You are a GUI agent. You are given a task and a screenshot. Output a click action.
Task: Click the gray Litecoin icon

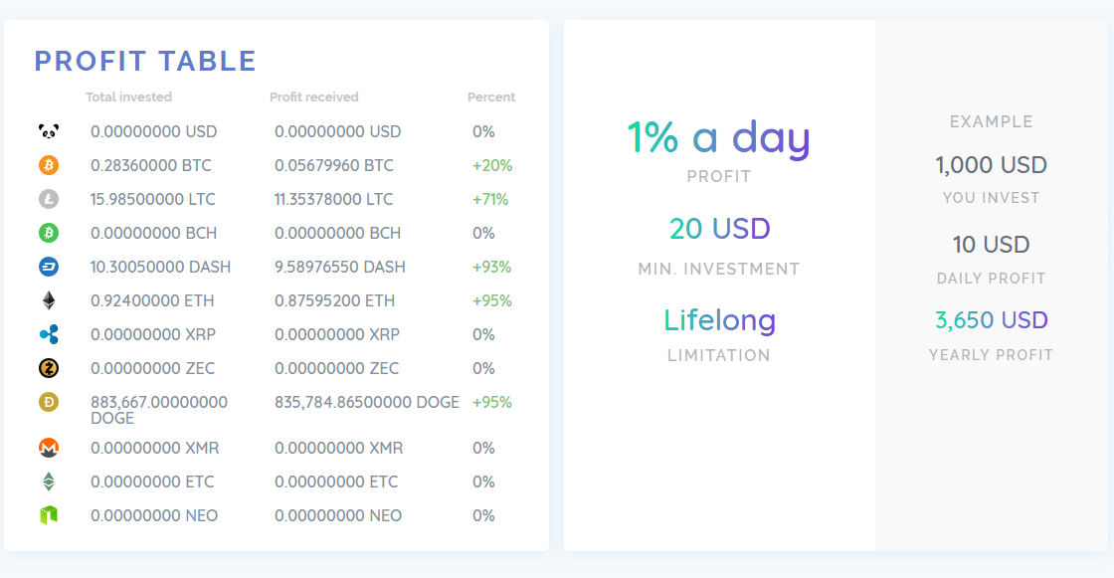coord(49,199)
